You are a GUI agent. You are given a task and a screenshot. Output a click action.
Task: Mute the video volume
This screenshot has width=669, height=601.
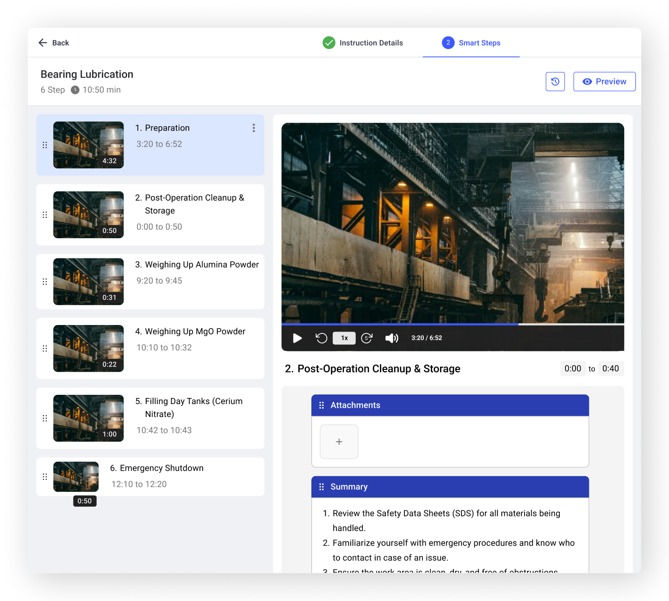tap(391, 338)
